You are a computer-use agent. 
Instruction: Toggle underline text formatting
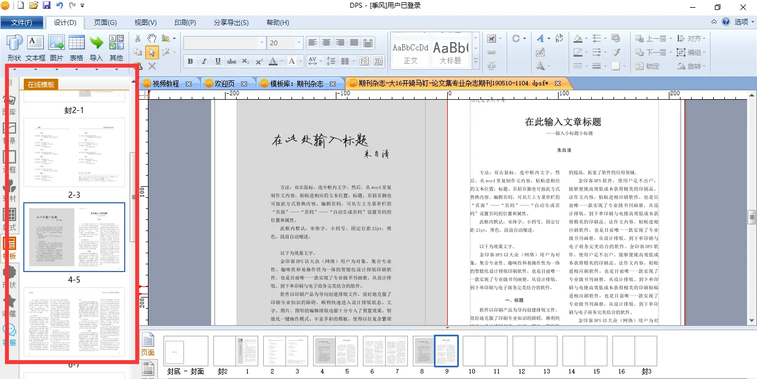pyautogui.click(x=218, y=62)
